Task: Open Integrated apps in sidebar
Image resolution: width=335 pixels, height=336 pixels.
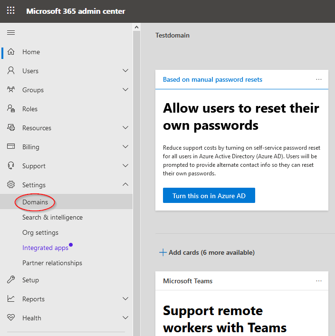Action: 45,248
